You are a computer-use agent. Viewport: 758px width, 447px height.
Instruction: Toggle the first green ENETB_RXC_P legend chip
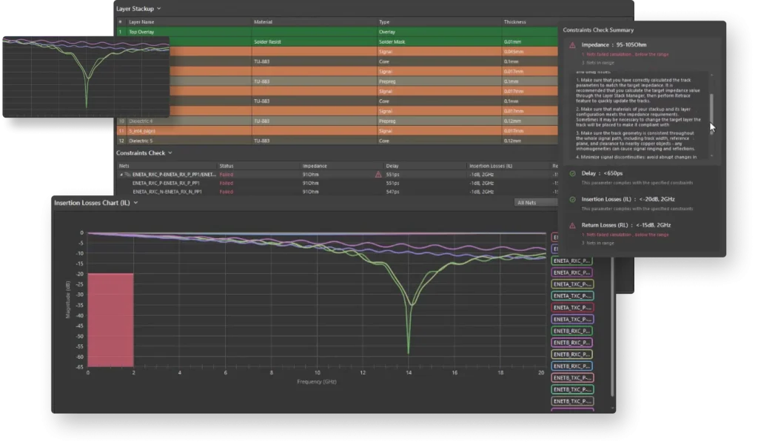click(x=572, y=330)
